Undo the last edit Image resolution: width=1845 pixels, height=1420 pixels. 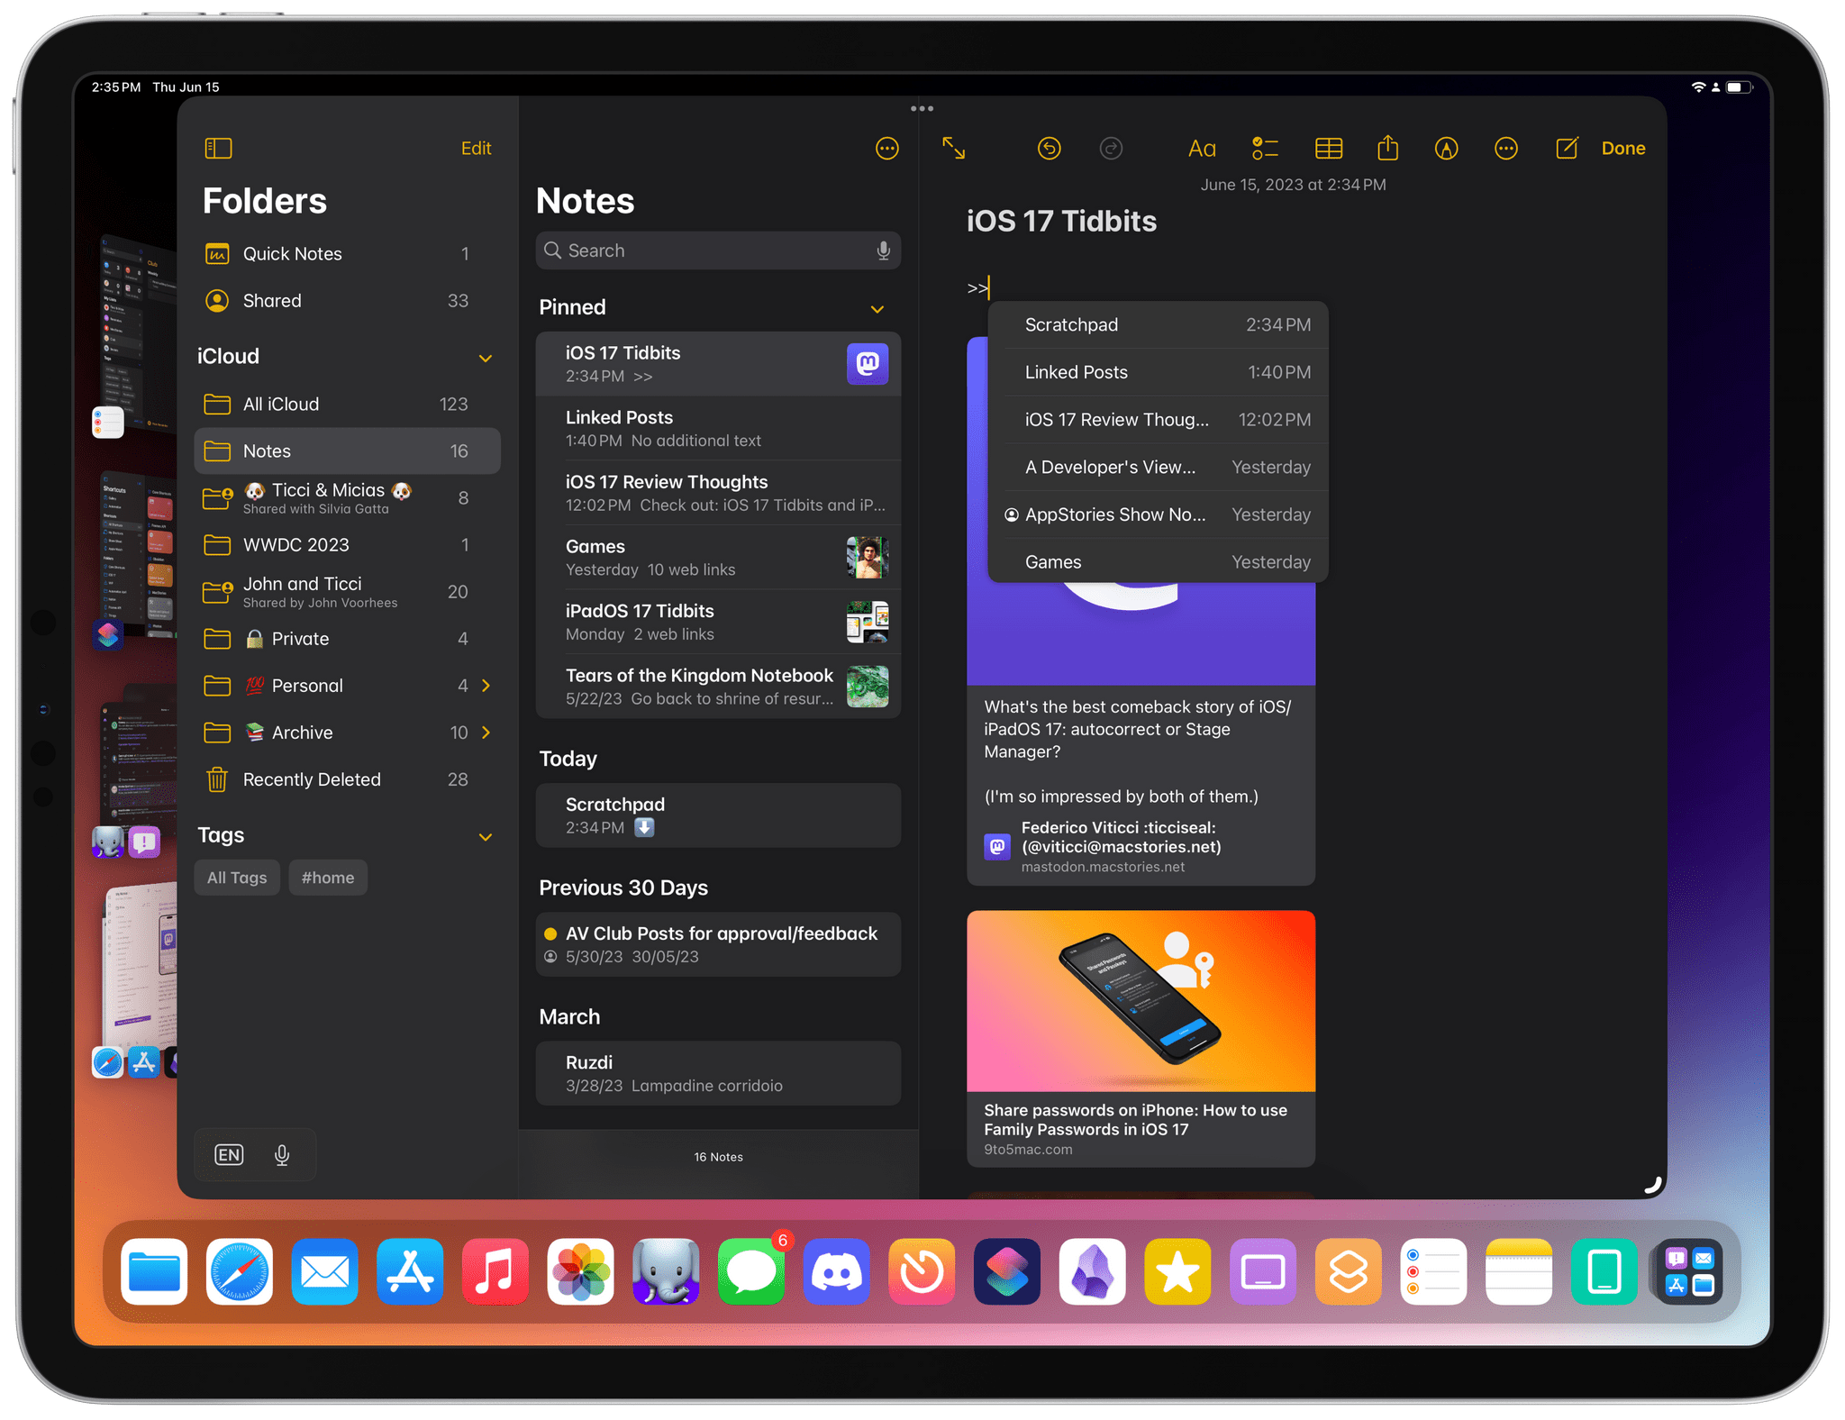point(1049,148)
